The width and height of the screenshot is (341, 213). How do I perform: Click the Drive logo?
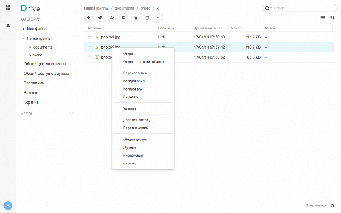[x=31, y=8]
